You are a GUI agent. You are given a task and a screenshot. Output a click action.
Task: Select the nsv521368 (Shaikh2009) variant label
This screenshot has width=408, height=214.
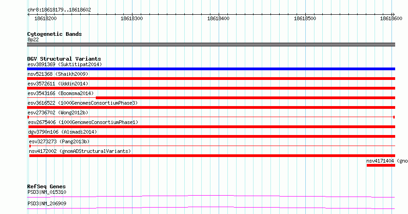coord(58,74)
